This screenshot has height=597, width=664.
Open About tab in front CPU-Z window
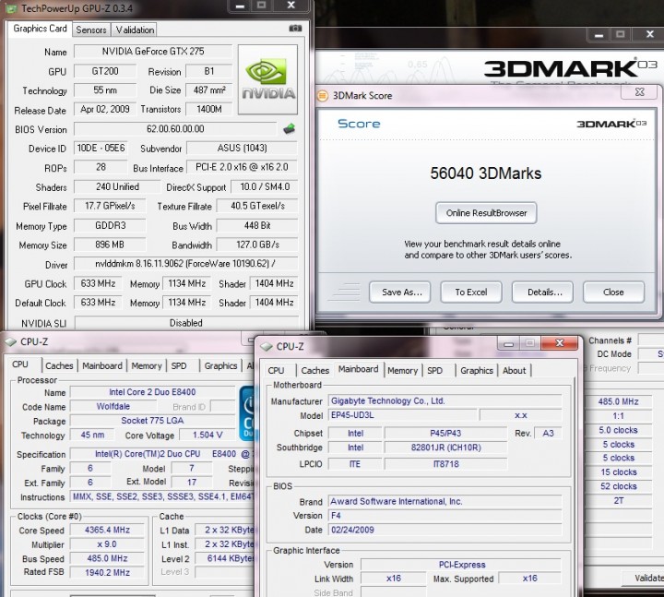click(514, 371)
